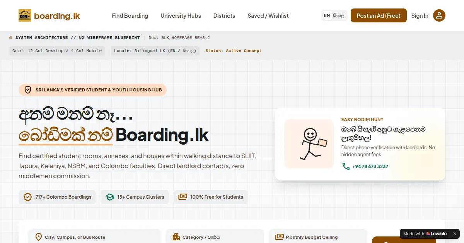Click the Post an Ad (Free) button

tap(379, 15)
